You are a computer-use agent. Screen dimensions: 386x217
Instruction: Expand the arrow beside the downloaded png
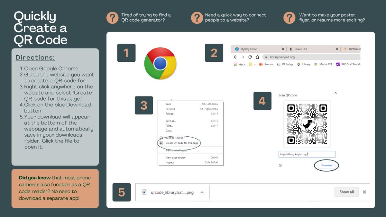pyautogui.click(x=202, y=192)
